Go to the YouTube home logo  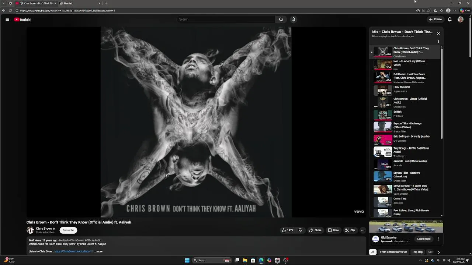23,20
